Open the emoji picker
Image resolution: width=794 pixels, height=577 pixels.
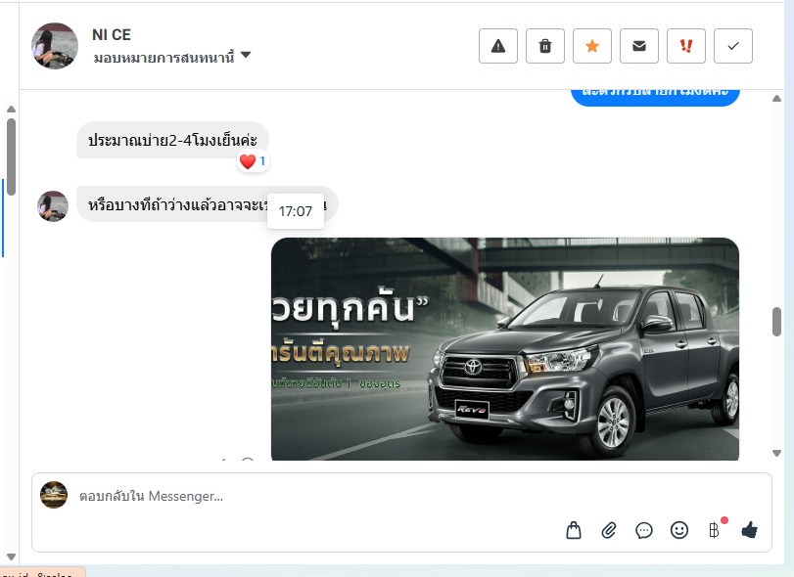(679, 530)
